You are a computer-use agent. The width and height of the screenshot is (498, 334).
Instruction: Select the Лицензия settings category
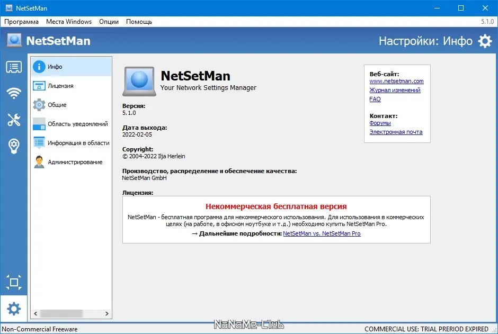[72, 86]
